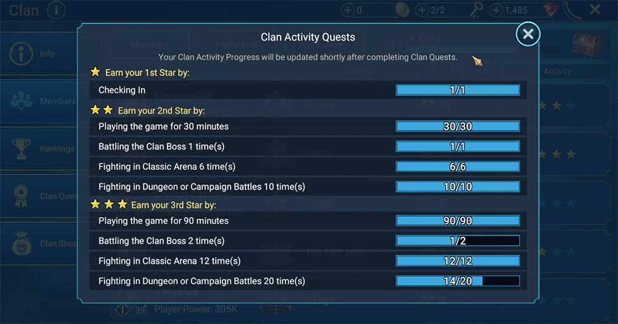
Task: Click the arena key icon
Action: (x=475, y=10)
